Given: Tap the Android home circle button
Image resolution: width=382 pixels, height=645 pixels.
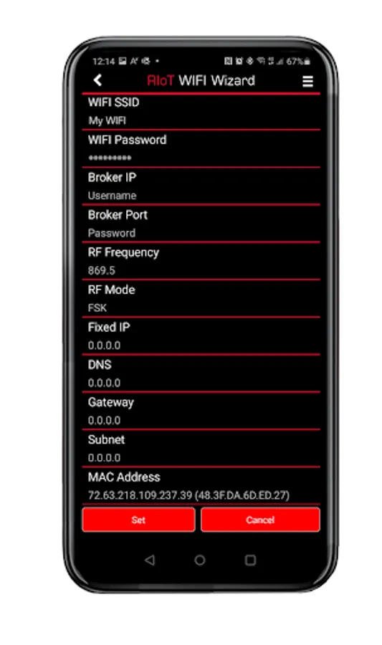Looking at the screenshot, I should tap(200, 560).
